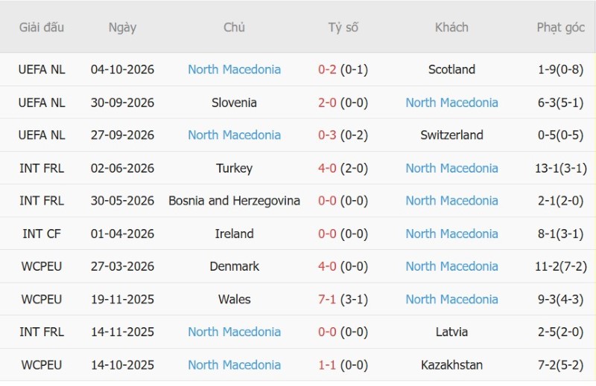Select North Macedonia in Wales match row
Viewport: 596px width, 386px height.
pos(451,300)
